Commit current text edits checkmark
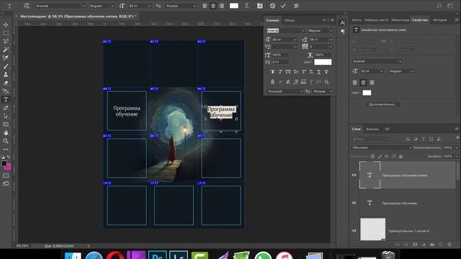This screenshot has width=461, height=259. pyautogui.click(x=283, y=6)
